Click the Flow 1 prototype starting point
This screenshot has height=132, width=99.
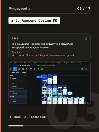click(x=39, y=77)
